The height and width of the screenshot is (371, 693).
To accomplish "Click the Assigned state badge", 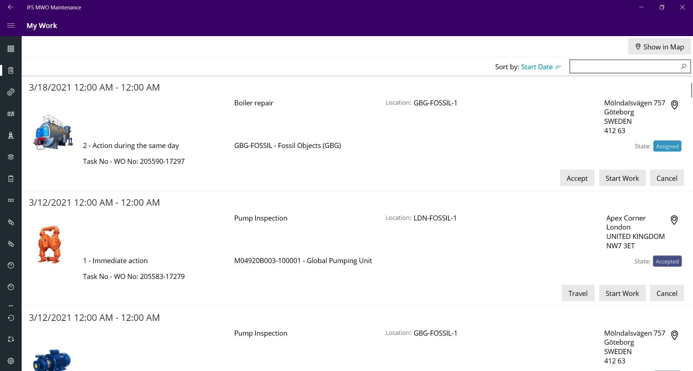I will pos(667,146).
